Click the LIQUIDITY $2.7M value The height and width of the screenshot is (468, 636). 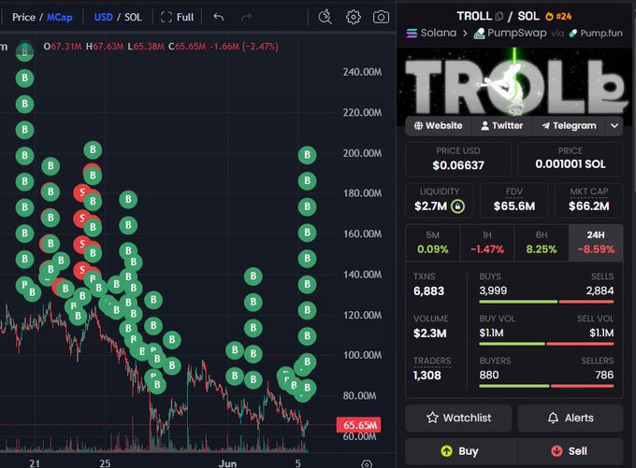point(431,206)
